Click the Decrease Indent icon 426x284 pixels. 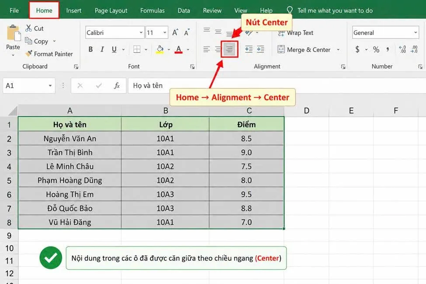pyautogui.click(x=249, y=49)
